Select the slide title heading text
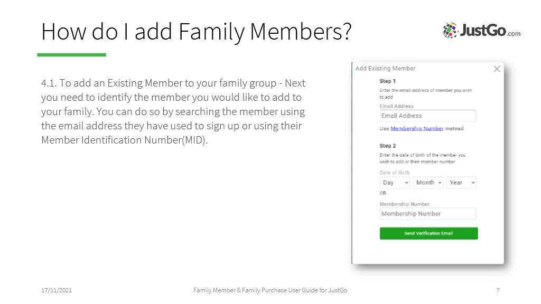The height and width of the screenshot is (304, 541). [x=197, y=32]
